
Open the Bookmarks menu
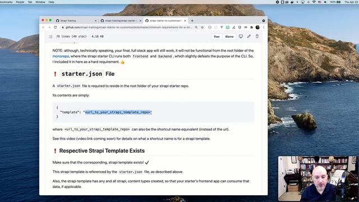coord(6,2)
